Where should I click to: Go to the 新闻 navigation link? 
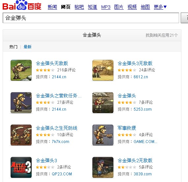pos(52,7)
